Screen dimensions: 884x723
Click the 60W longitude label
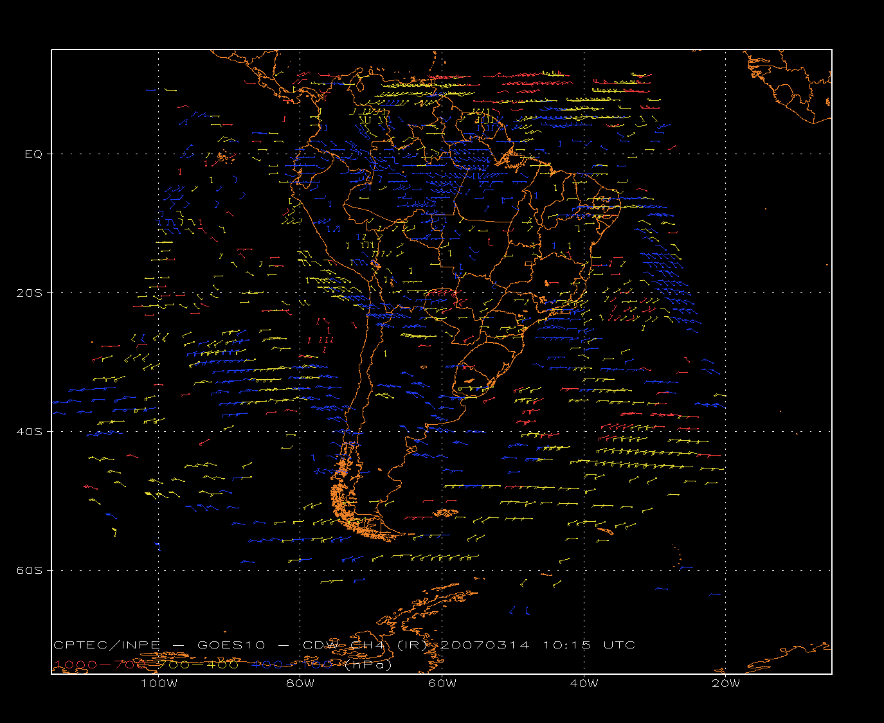tap(442, 683)
